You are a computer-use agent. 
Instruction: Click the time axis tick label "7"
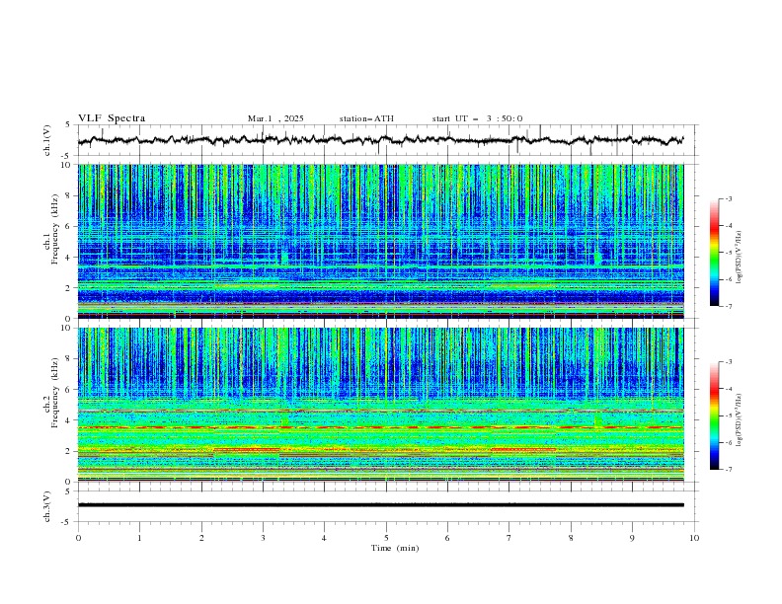509,538
